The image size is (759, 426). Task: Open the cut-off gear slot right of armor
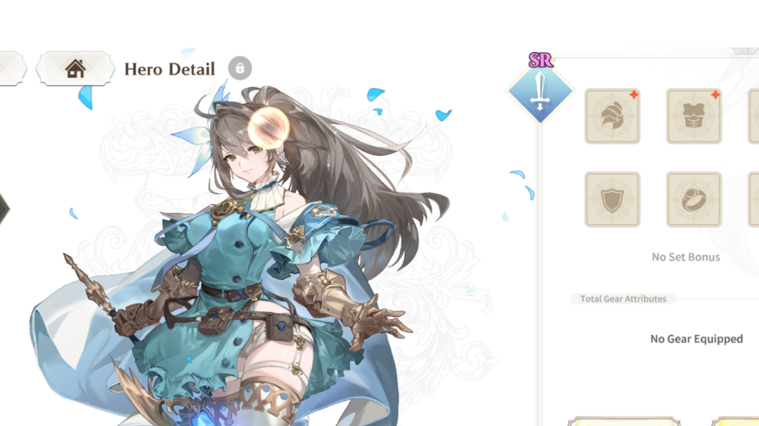click(753, 116)
